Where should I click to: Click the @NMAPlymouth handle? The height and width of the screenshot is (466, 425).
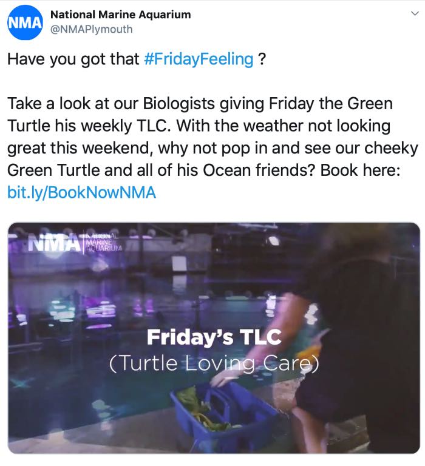coord(91,29)
